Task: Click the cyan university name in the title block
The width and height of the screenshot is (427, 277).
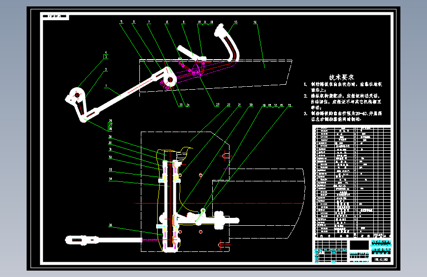Action: 381,243
